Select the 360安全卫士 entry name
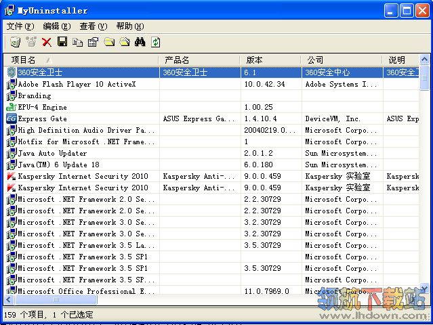 [40, 72]
